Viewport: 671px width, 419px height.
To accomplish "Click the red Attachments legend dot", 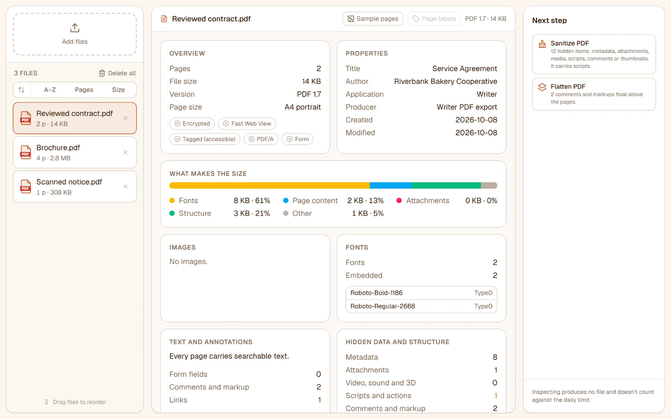I will (399, 201).
